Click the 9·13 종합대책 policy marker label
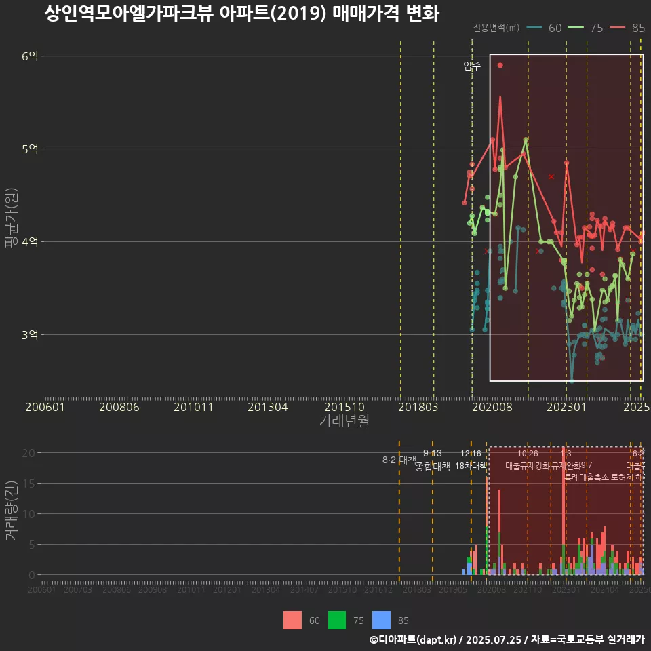This screenshot has height=651, width=651. 432,460
